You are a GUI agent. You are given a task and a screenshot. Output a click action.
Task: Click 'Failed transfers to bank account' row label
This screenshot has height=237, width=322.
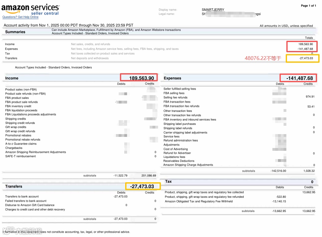pyautogui.click(x=26, y=201)
